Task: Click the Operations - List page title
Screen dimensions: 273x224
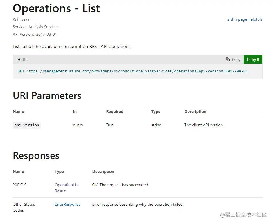Action: click(56, 8)
